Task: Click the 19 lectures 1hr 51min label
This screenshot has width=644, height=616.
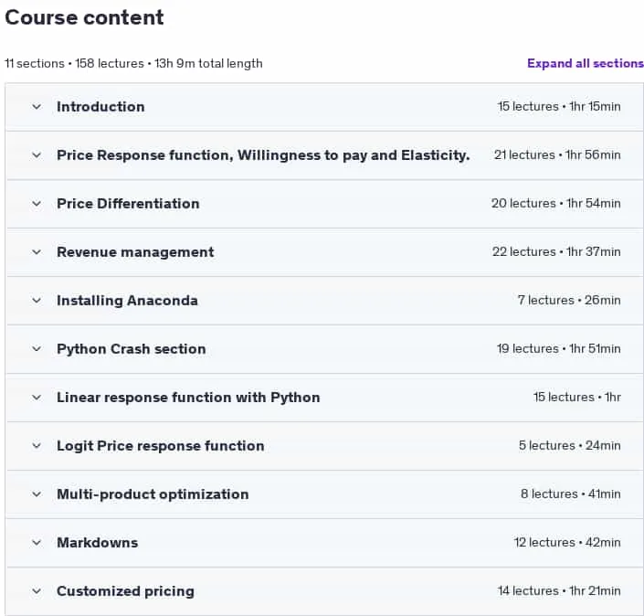Action: coord(558,348)
